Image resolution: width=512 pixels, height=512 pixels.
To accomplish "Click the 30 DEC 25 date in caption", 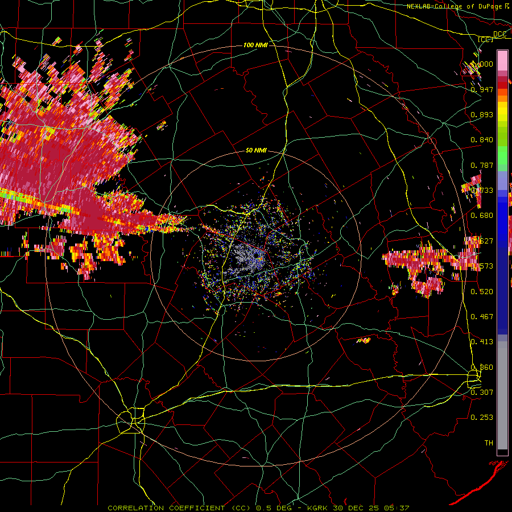I will click(x=357, y=508).
